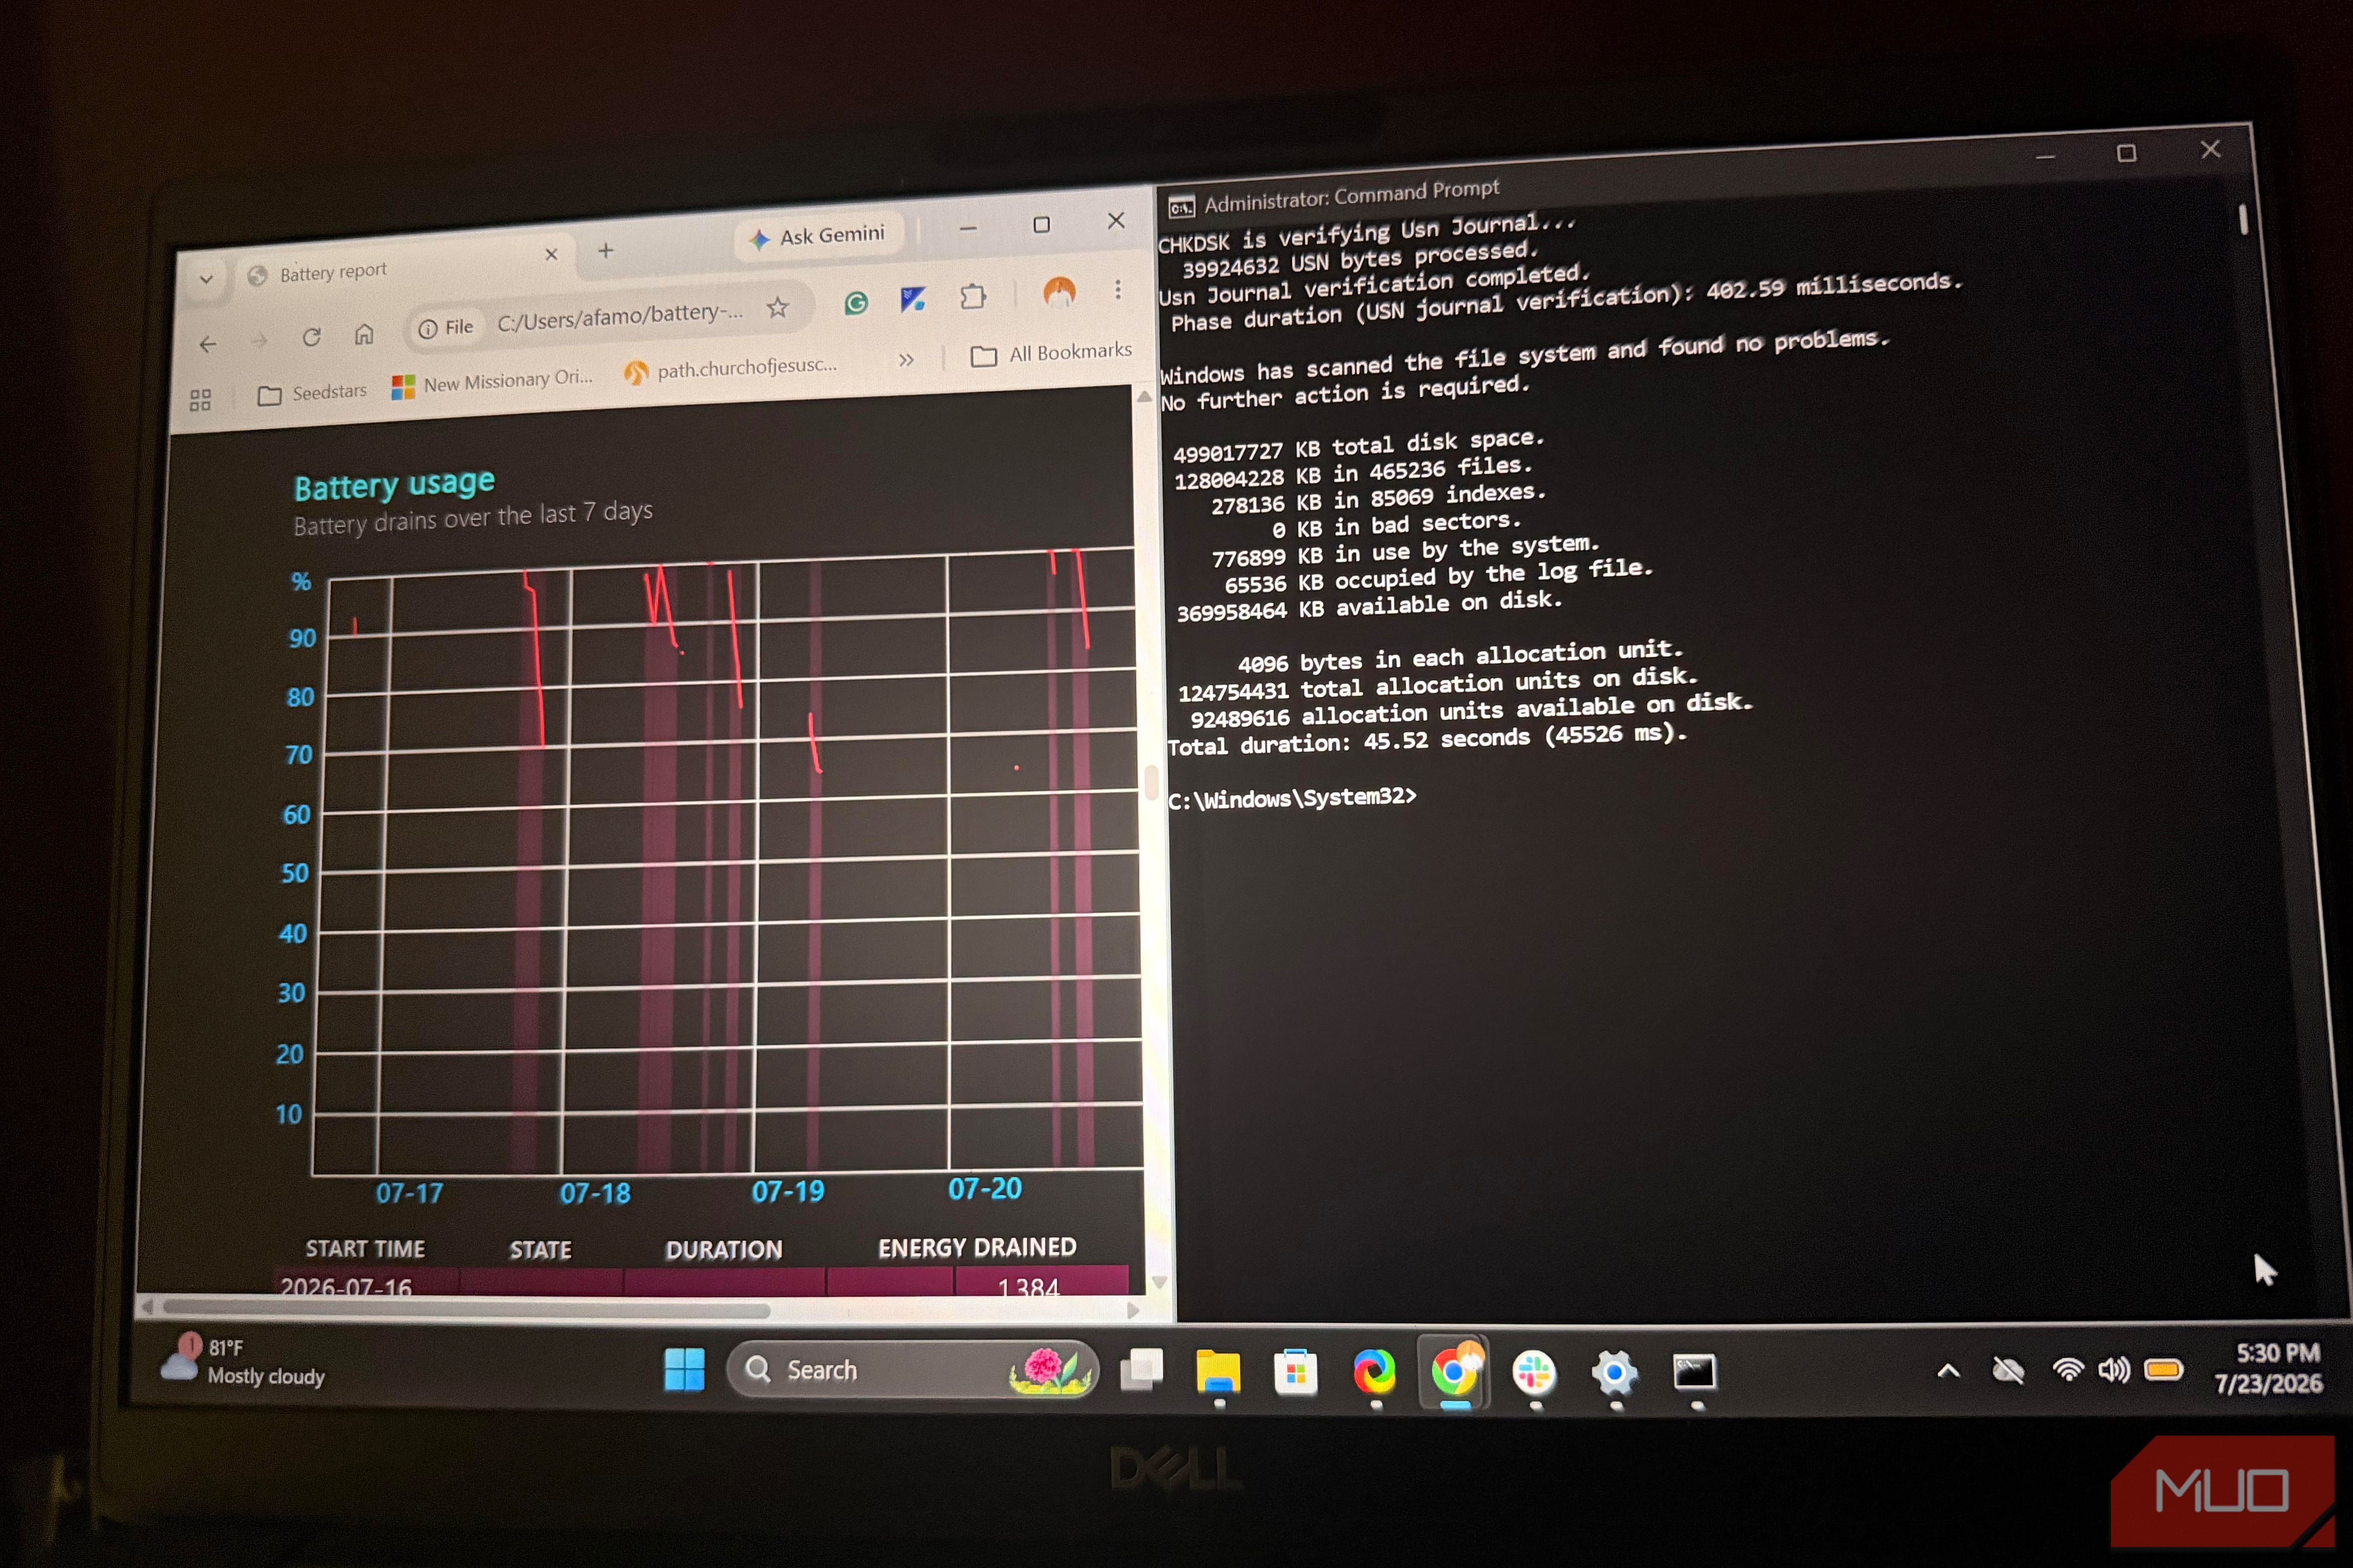Click the C:\Windows\System32> prompt line

coord(1293,798)
